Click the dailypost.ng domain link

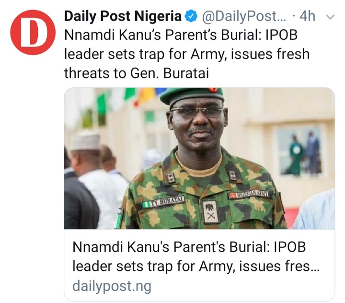point(112,286)
